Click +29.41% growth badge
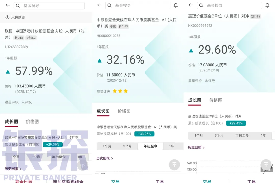This screenshot has height=183, width=275. [236, 123]
